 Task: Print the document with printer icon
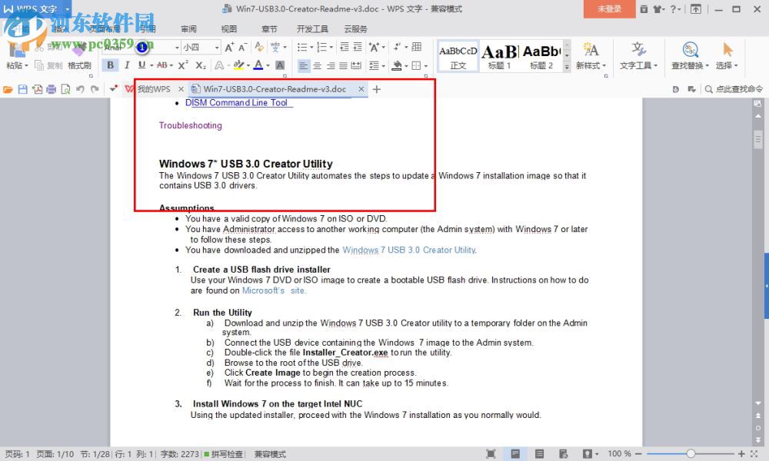[51, 89]
